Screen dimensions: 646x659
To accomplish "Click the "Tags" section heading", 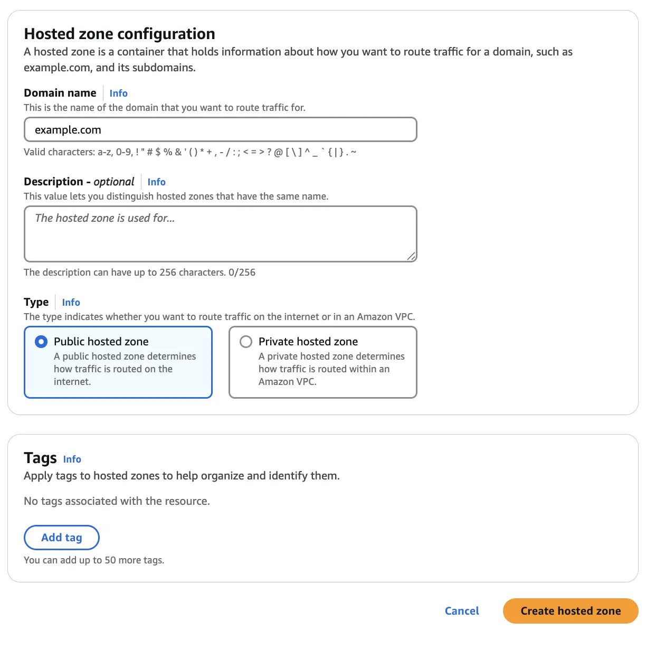I will pyautogui.click(x=40, y=458).
